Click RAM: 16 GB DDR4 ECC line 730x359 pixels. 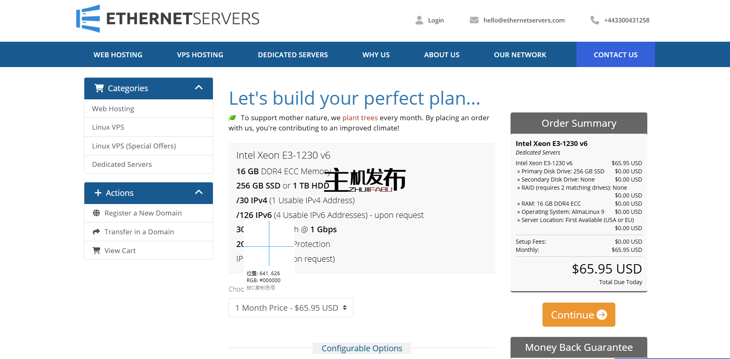coord(549,204)
